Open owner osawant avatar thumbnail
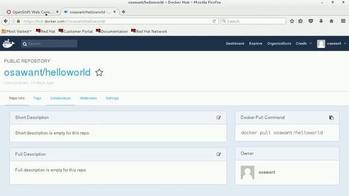349x196 pixels. (x=248, y=172)
